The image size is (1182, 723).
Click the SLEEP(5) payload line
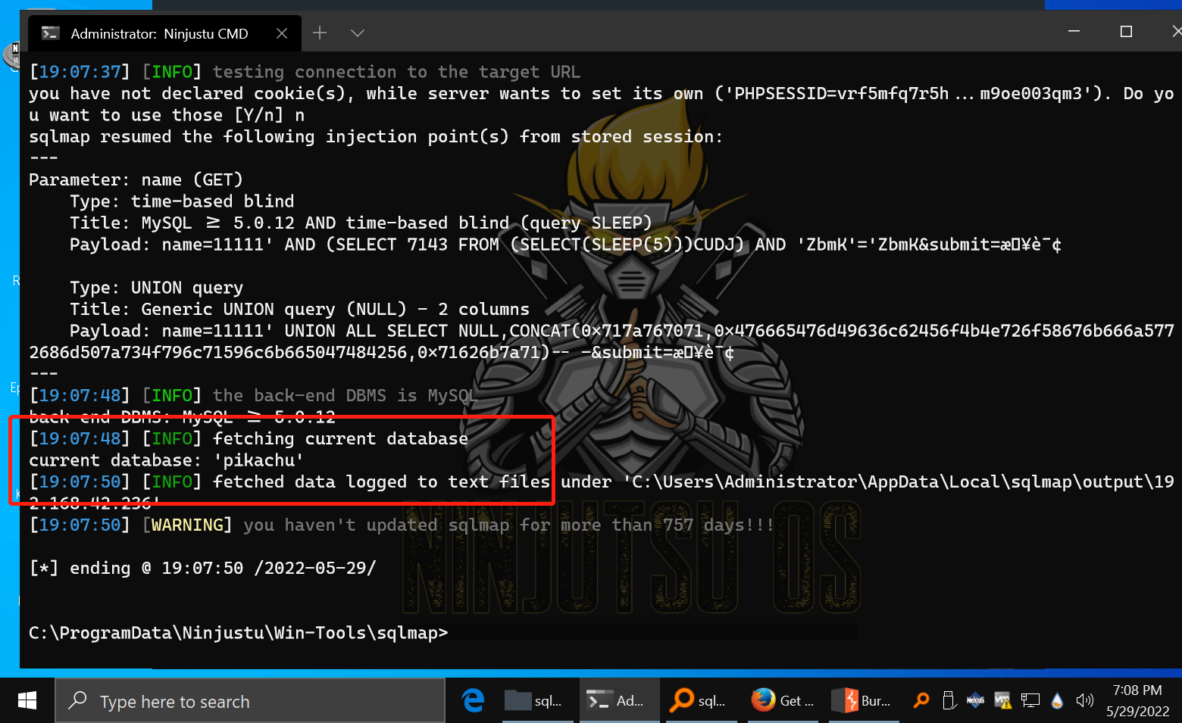click(x=565, y=245)
